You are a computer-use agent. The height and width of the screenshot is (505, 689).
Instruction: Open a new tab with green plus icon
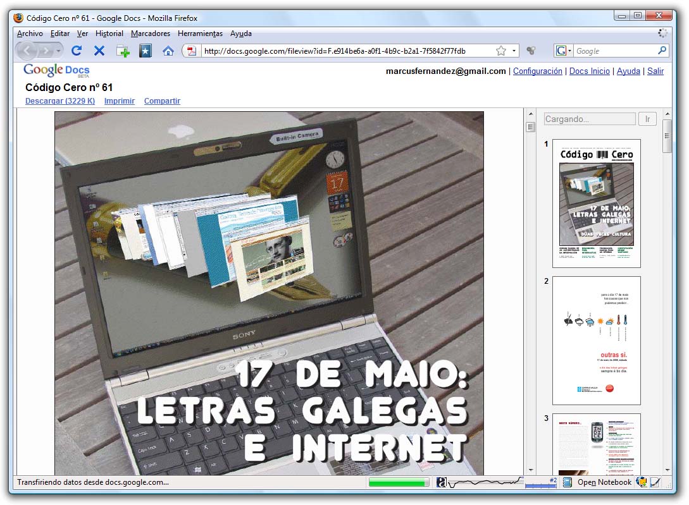tap(123, 51)
